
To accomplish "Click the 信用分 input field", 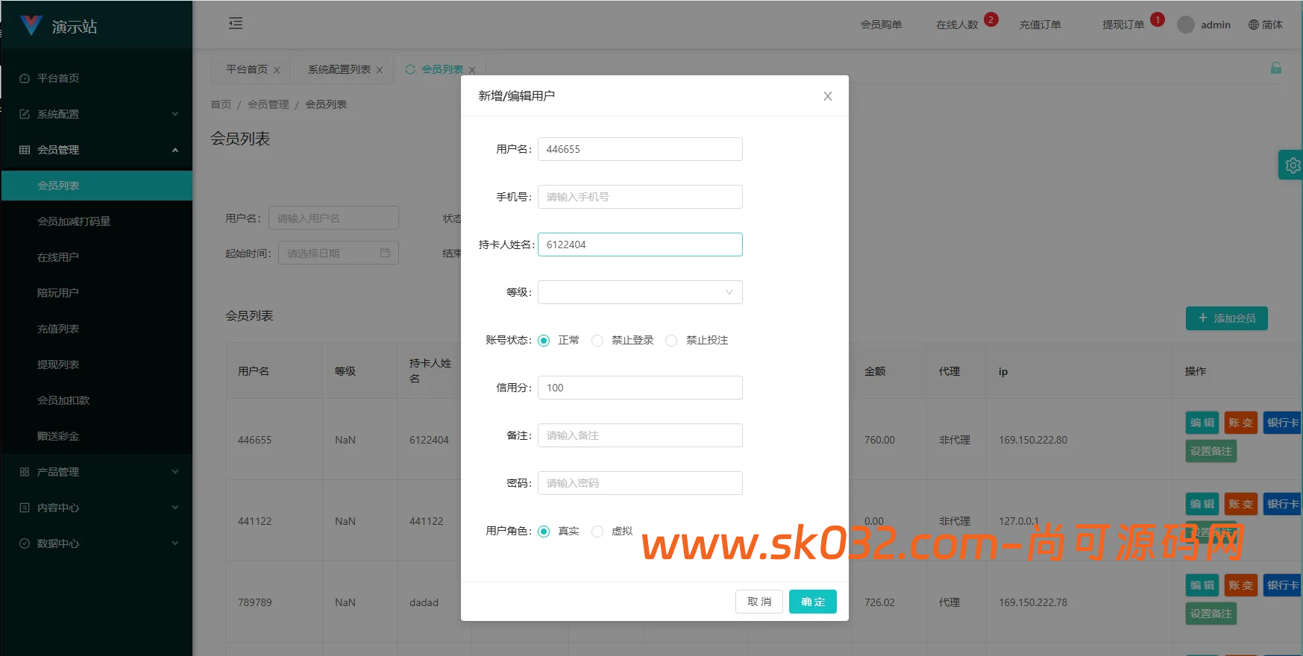I will coord(640,388).
